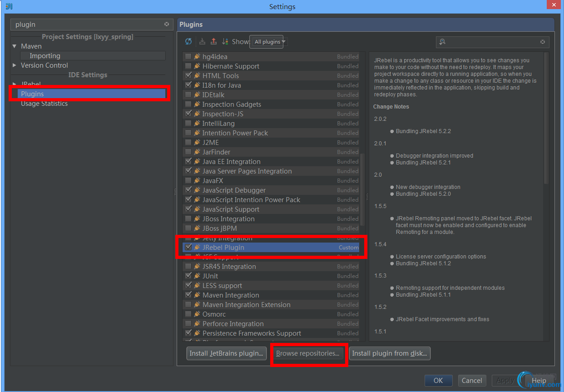Screen dimensions: 564x392
Task: Open Version Control settings
Action: tap(45, 65)
